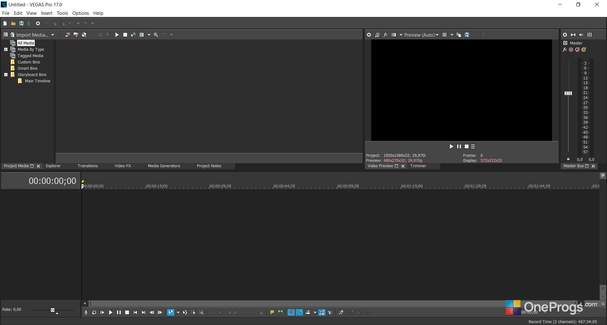
Task: Save the project with the floppy disk icon
Action: [x=21, y=23]
